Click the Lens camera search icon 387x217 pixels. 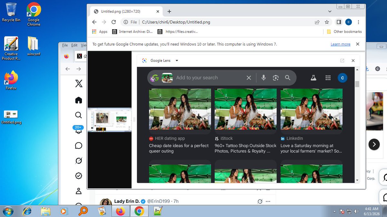click(275, 77)
